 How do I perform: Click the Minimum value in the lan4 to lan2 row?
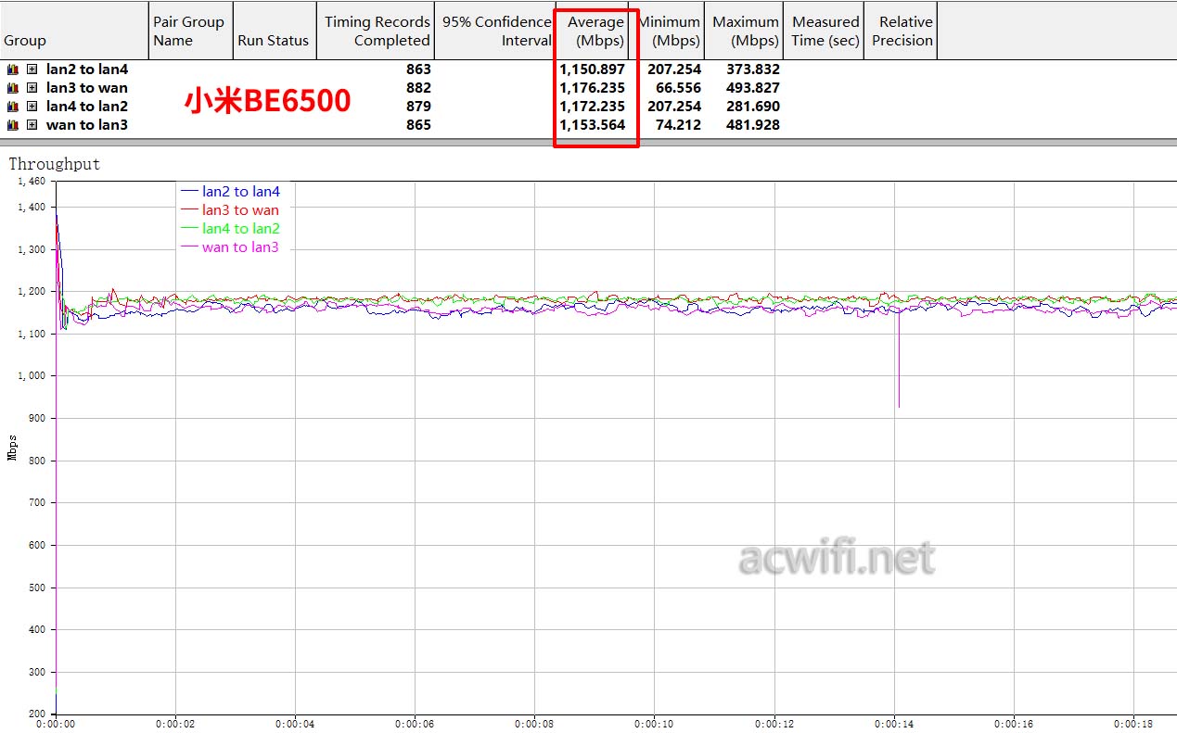[x=674, y=107]
